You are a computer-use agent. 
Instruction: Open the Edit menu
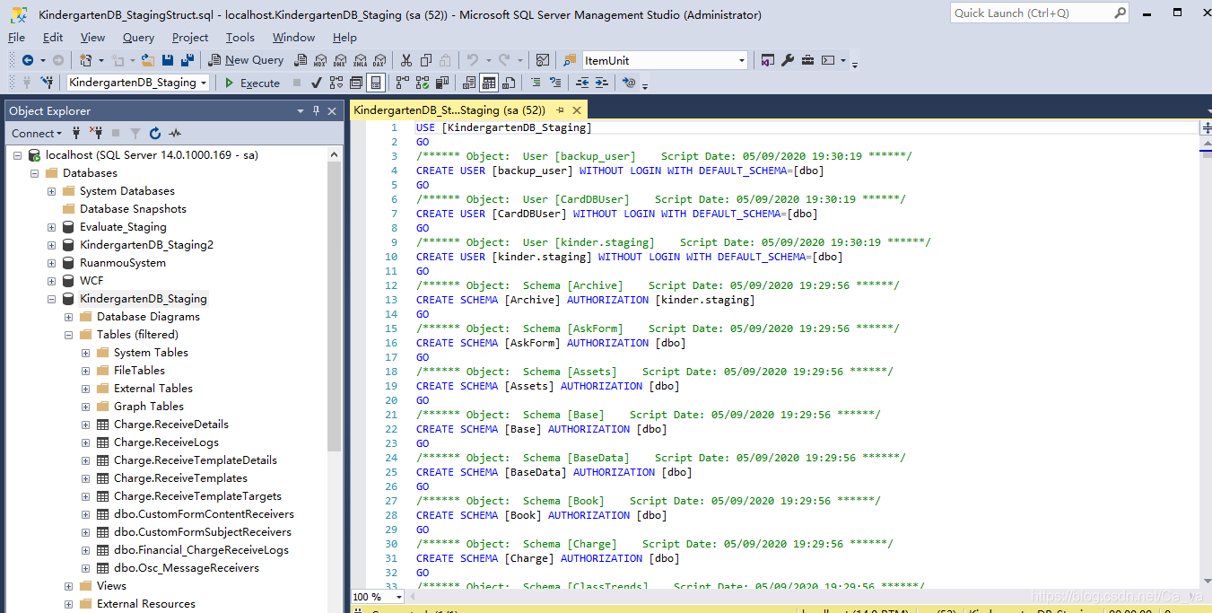click(53, 37)
